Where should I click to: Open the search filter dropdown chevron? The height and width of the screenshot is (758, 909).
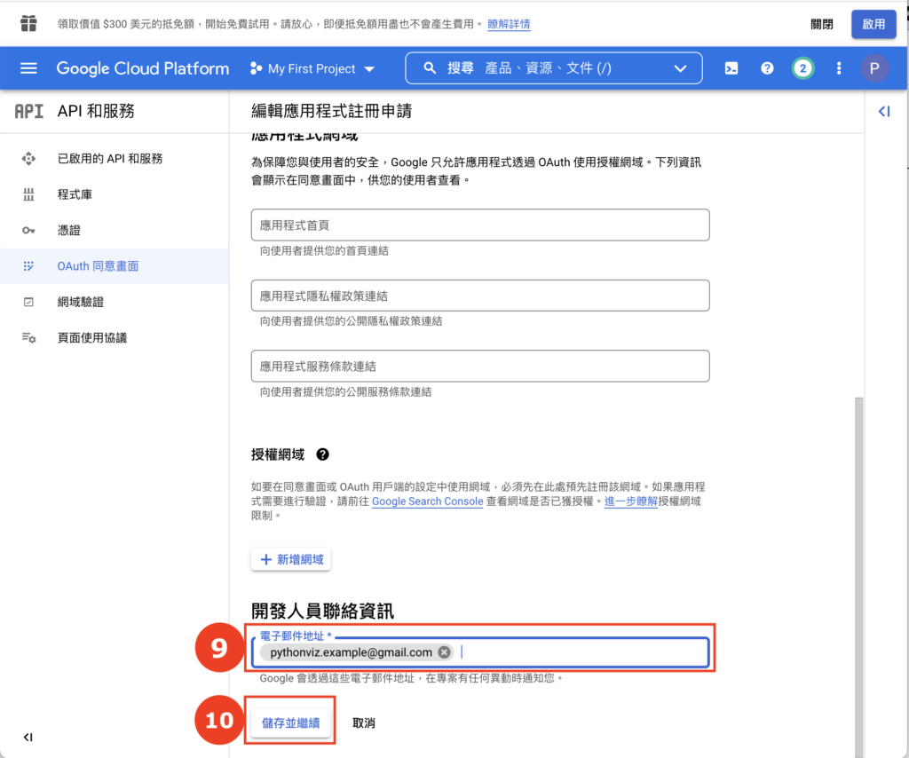(x=680, y=67)
